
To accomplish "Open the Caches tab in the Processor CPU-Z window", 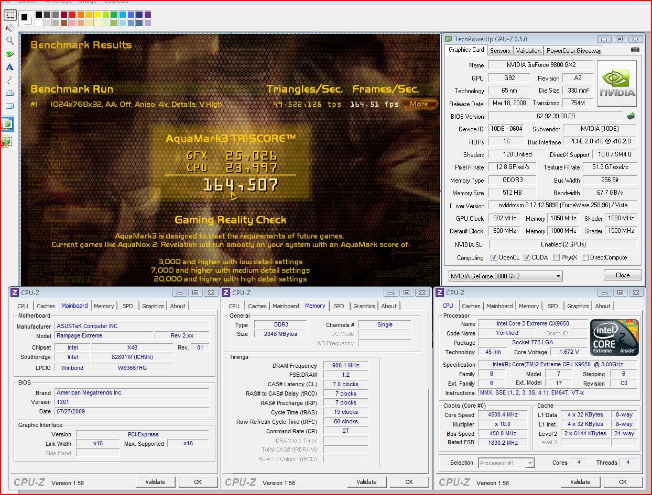I will point(471,306).
